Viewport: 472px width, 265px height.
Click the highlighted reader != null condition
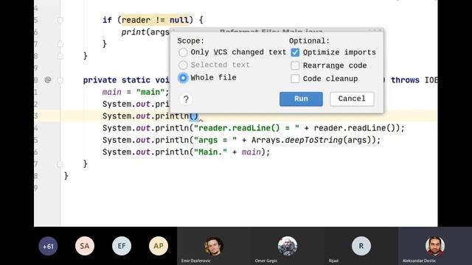click(x=156, y=20)
